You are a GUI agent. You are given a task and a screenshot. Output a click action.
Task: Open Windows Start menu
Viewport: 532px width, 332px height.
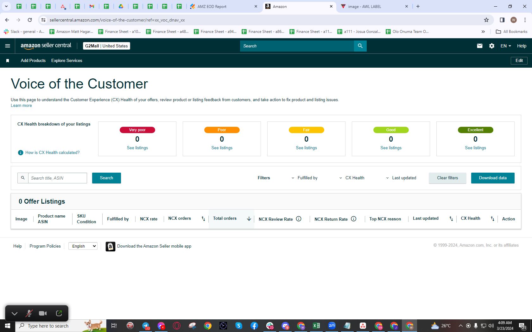point(8,326)
